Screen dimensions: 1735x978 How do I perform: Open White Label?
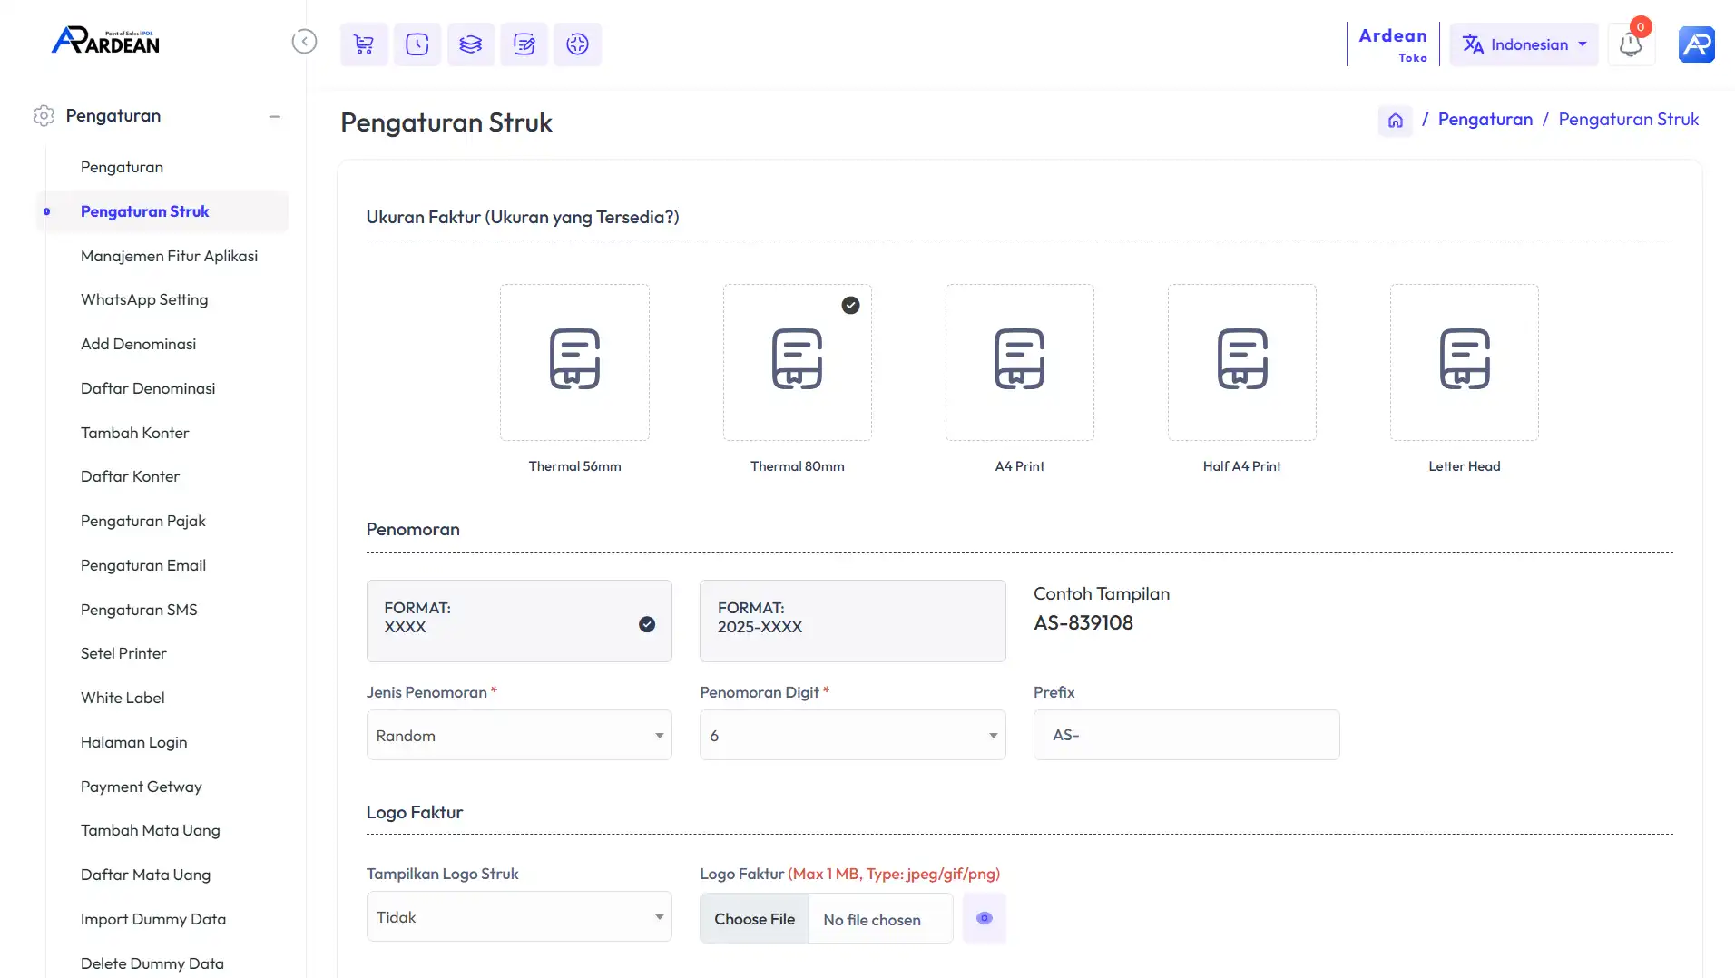[x=123, y=698]
